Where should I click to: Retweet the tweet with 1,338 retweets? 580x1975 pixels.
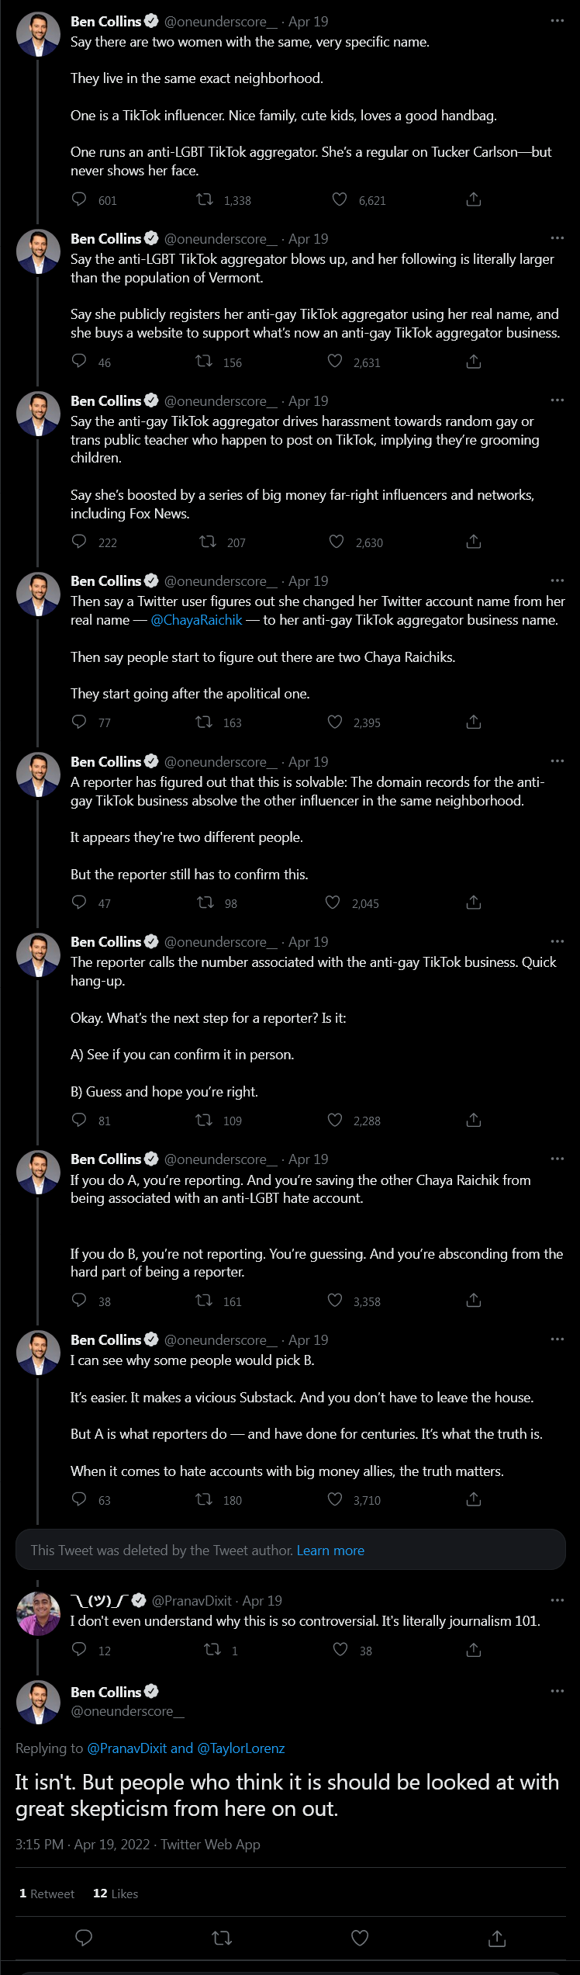point(205,199)
